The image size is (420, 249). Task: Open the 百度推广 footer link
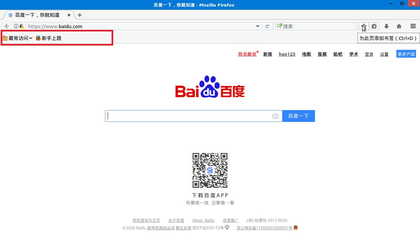tap(231, 220)
